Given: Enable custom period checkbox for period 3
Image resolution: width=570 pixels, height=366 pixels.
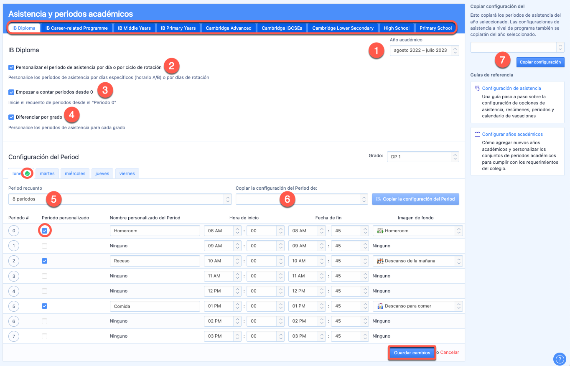Looking at the screenshot, I should (44, 276).
